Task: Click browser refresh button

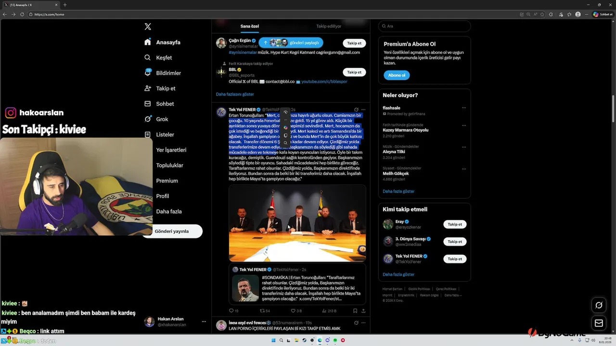Action: (x=22, y=14)
